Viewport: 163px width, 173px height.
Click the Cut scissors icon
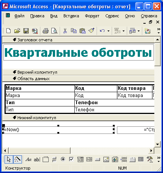(x=65, y=31)
